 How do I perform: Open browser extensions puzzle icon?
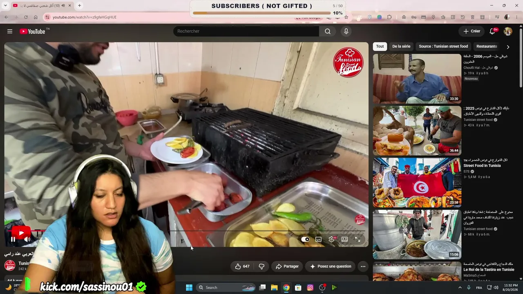(389, 17)
